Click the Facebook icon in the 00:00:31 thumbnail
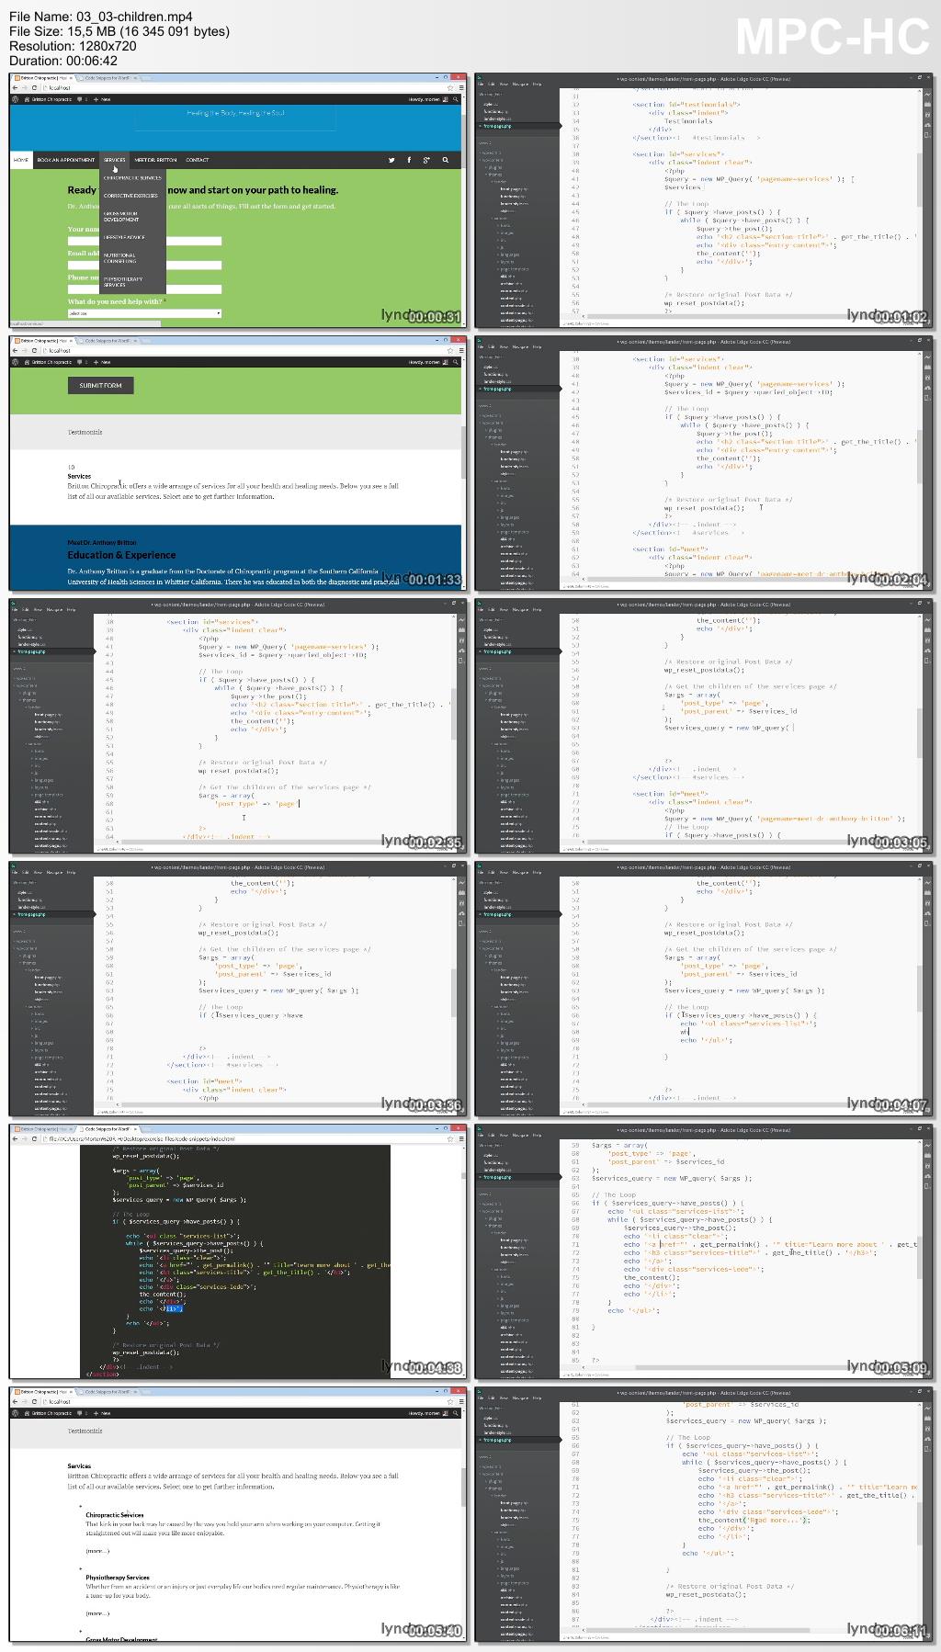The height and width of the screenshot is (1652, 941). click(x=408, y=160)
